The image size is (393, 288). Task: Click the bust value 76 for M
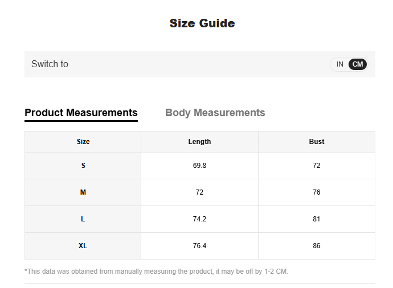click(317, 192)
